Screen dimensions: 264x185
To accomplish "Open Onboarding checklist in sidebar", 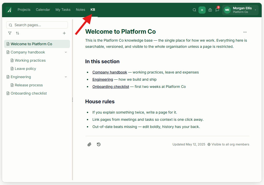I will [37, 94].
